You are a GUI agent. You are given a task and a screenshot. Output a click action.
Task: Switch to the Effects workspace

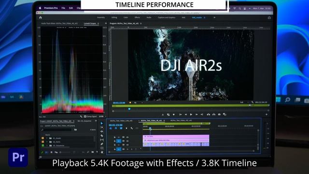pyautogui.click(x=137, y=17)
